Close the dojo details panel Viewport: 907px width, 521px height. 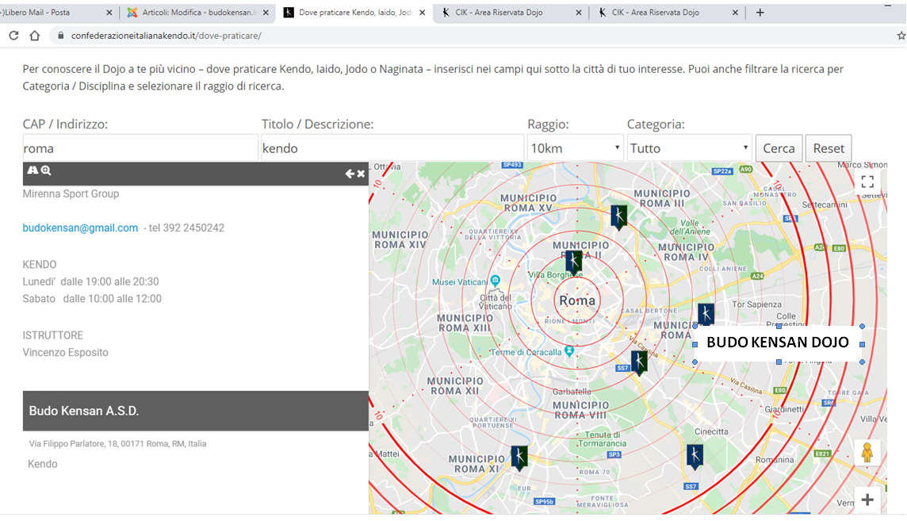click(361, 174)
